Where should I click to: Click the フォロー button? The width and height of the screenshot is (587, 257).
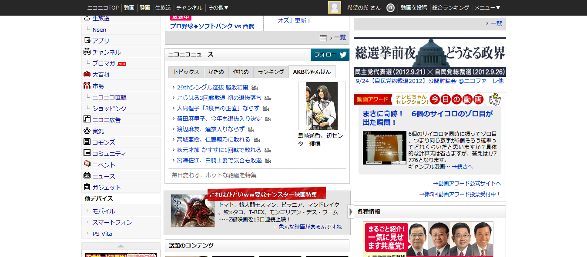tap(330, 55)
